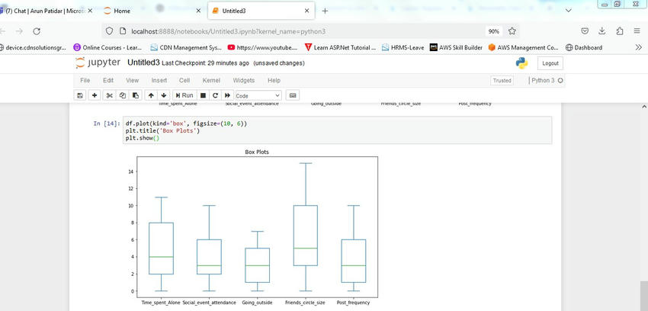Image resolution: width=648 pixels, height=311 pixels.
Task: Show the list of all tabs chevron
Action: (x=568, y=11)
